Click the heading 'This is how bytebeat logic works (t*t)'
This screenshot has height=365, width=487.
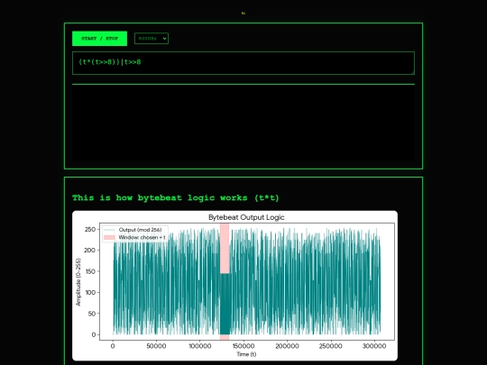click(x=176, y=197)
